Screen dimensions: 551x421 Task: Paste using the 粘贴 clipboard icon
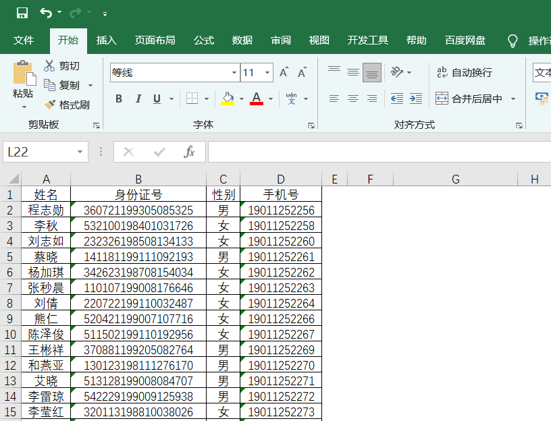24,73
